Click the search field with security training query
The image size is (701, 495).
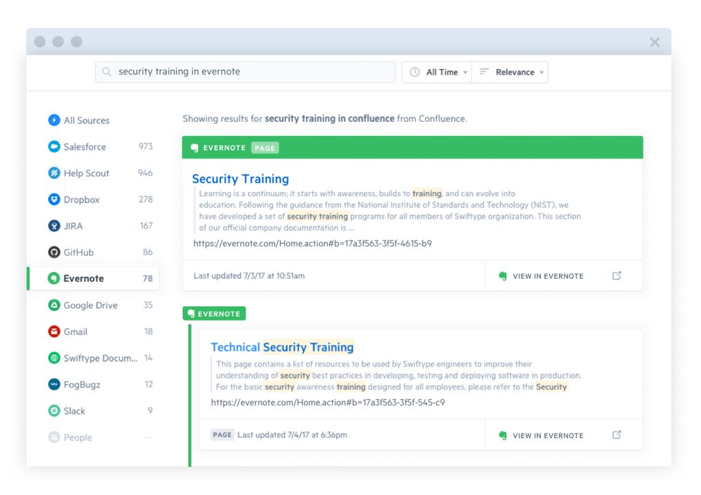click(x=246, y=72)
